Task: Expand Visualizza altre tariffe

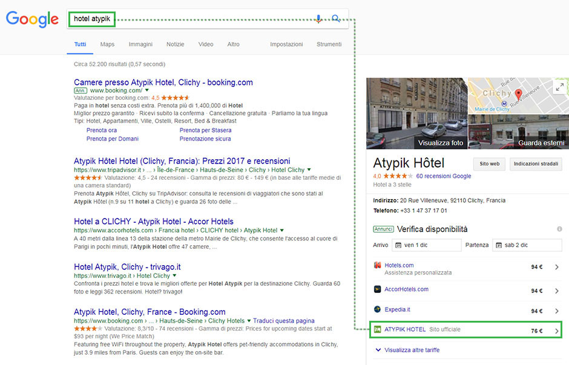Action: [407, 350]
